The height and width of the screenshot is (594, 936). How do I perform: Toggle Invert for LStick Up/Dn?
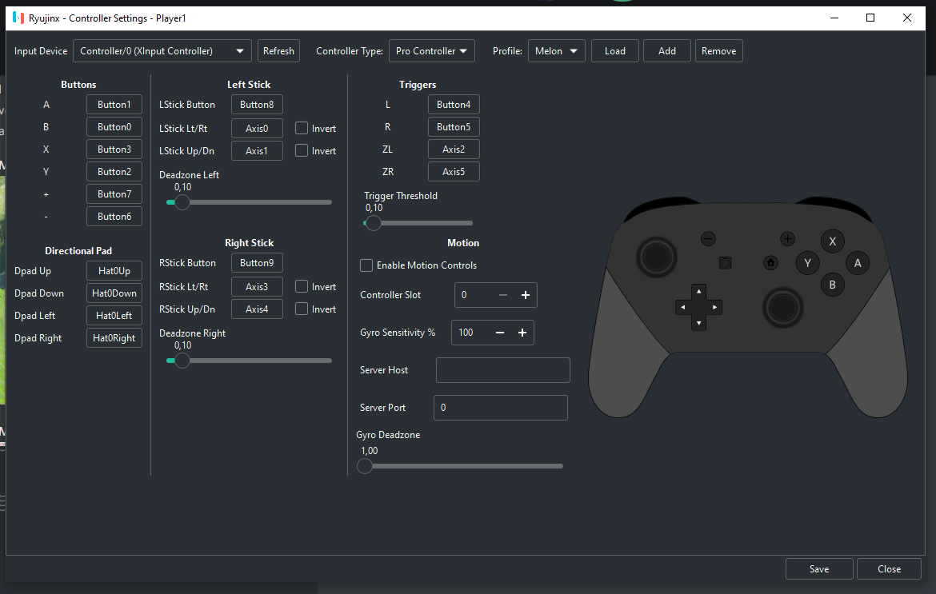[302, 151]
